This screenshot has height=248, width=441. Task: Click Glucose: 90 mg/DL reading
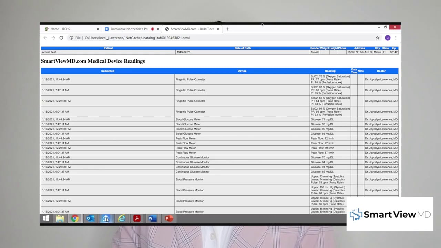(322, 129)
